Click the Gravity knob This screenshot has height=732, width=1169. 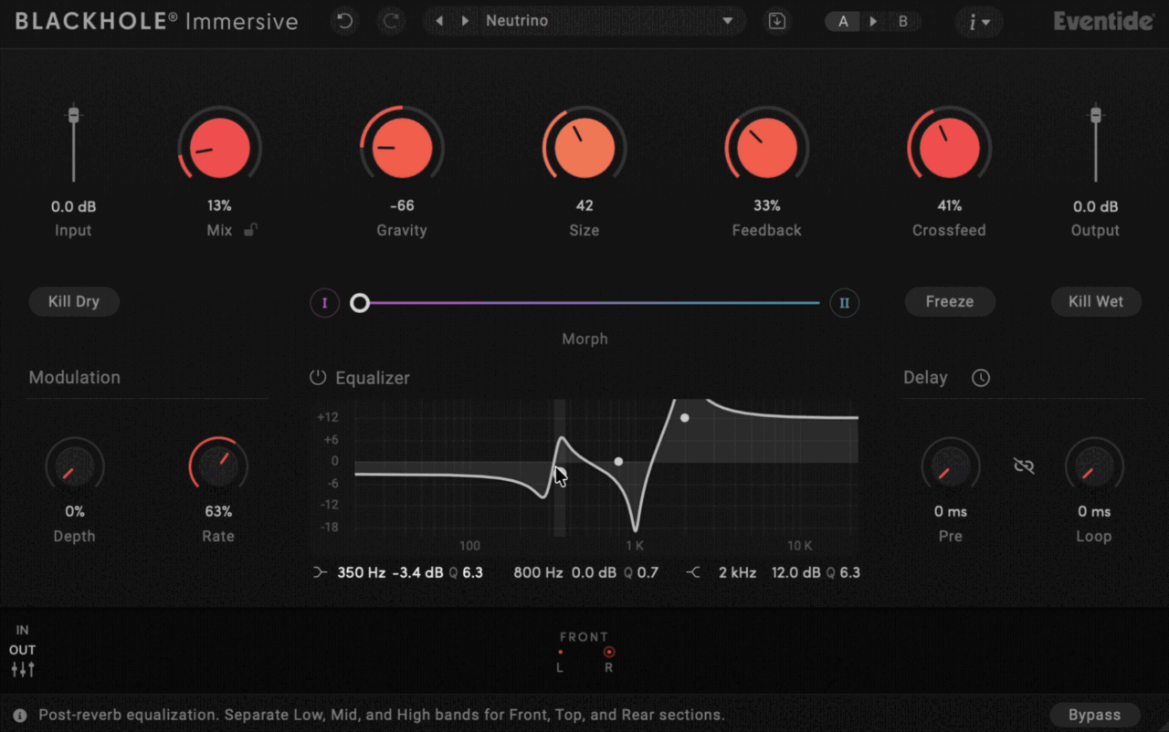(402, 148)
